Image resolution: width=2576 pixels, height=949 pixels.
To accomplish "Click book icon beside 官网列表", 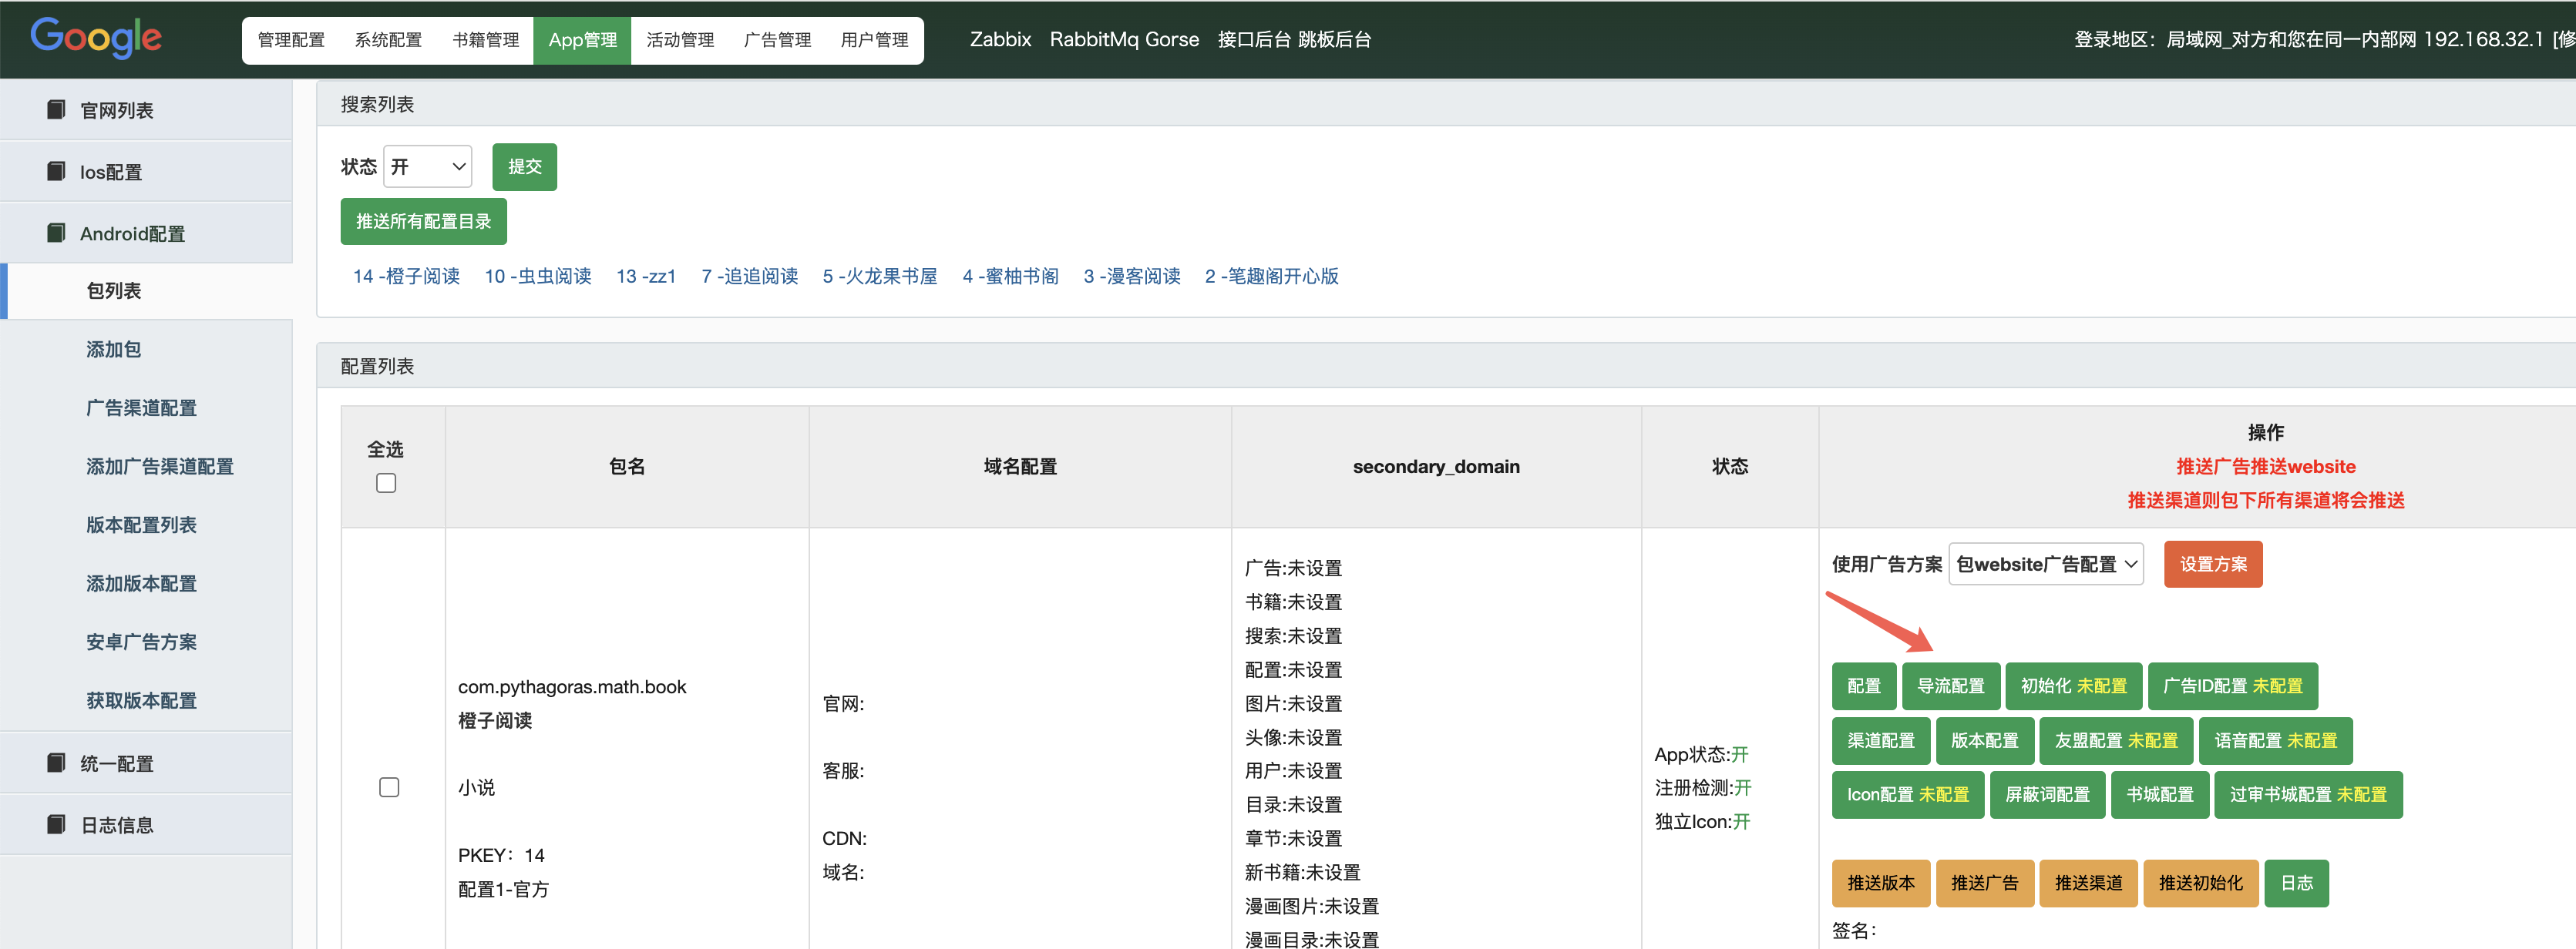I will [x=57, y=110].
